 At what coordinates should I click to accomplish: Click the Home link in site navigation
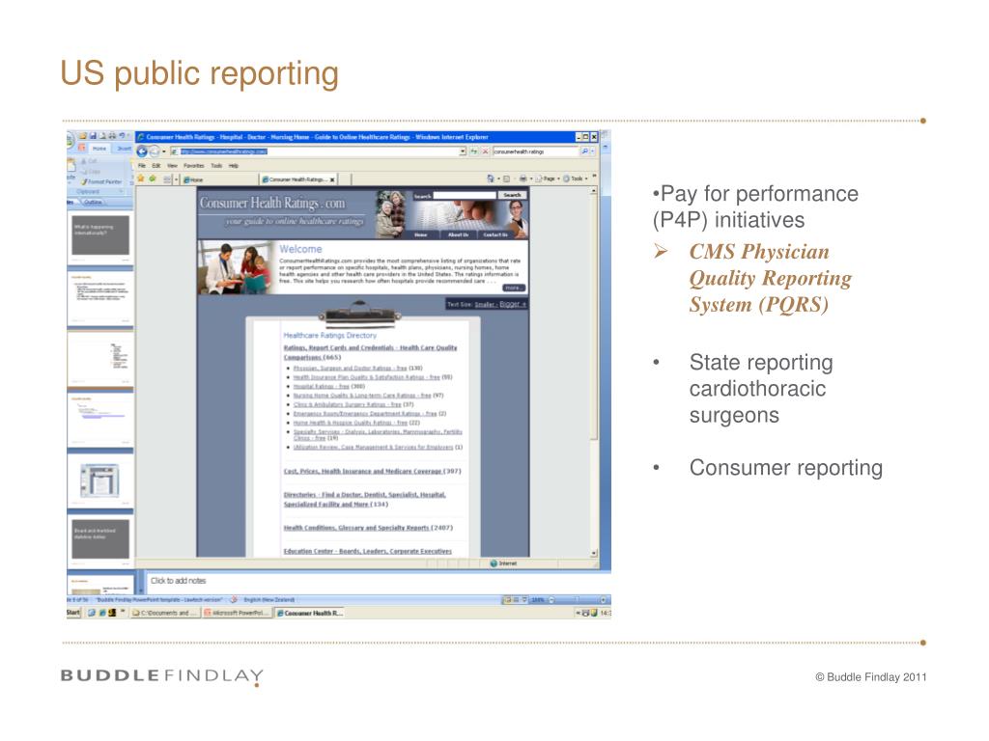pos(421,234)
